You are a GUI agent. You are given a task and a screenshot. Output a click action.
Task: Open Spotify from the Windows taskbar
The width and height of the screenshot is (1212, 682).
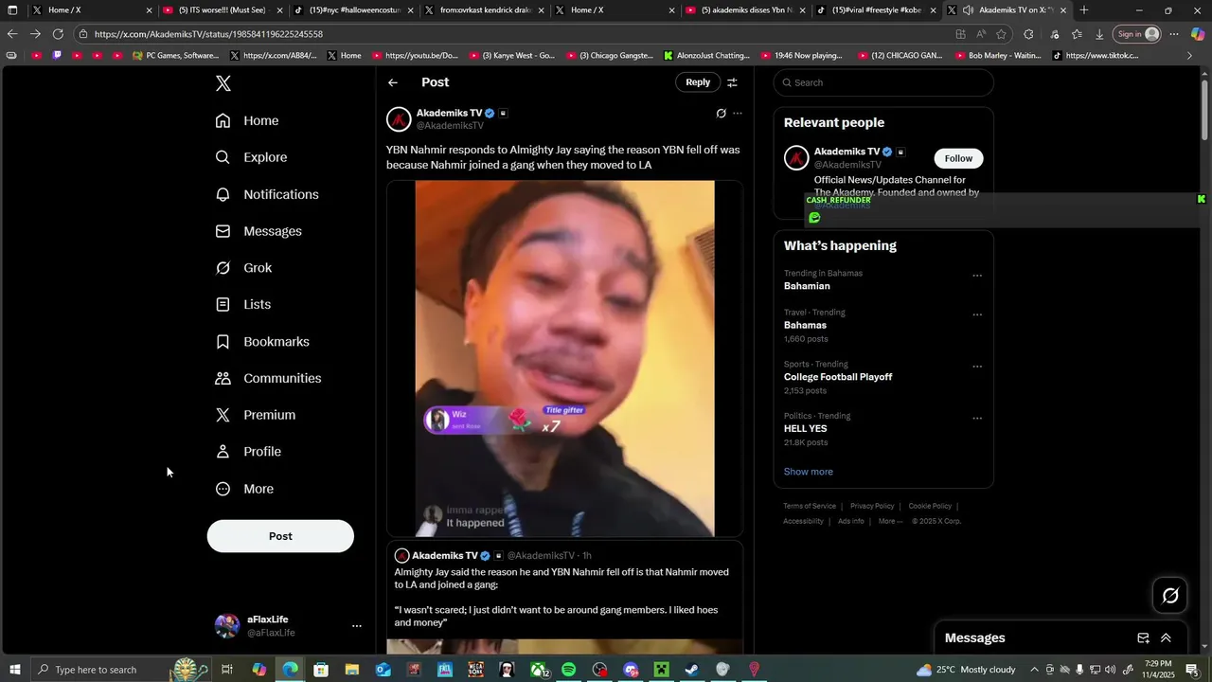pyautogui.click(x=568, y=670)
